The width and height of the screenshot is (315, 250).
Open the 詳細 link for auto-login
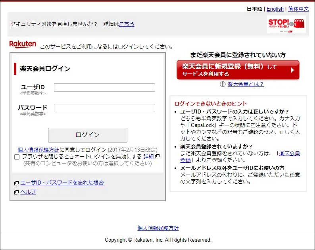[x=148, y=156]
